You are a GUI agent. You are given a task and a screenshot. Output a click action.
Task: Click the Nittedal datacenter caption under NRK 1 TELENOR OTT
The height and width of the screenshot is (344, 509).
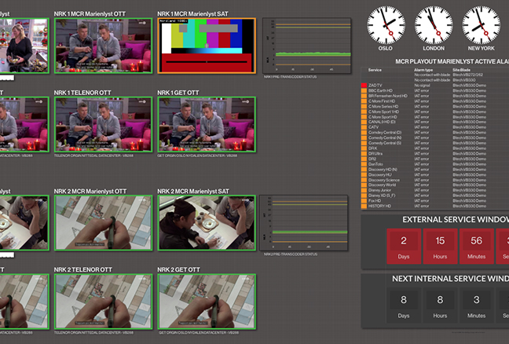click(x=93, y=156)
